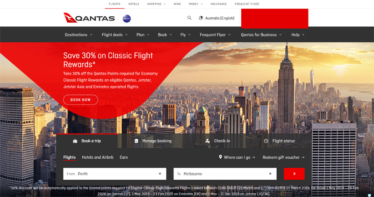Click the Where can I go pin icon

(x=221, y=157)
